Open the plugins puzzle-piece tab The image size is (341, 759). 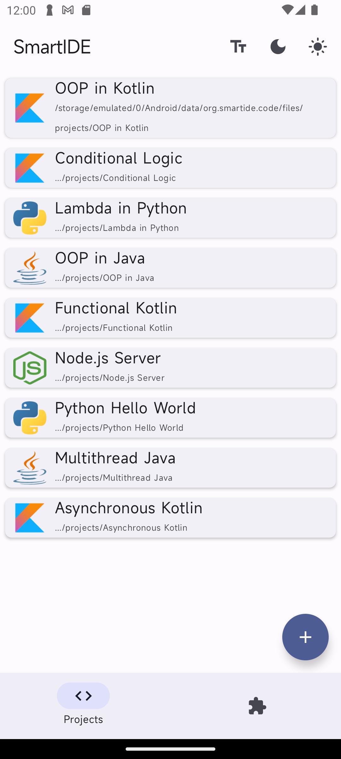(x=257, y=706)
